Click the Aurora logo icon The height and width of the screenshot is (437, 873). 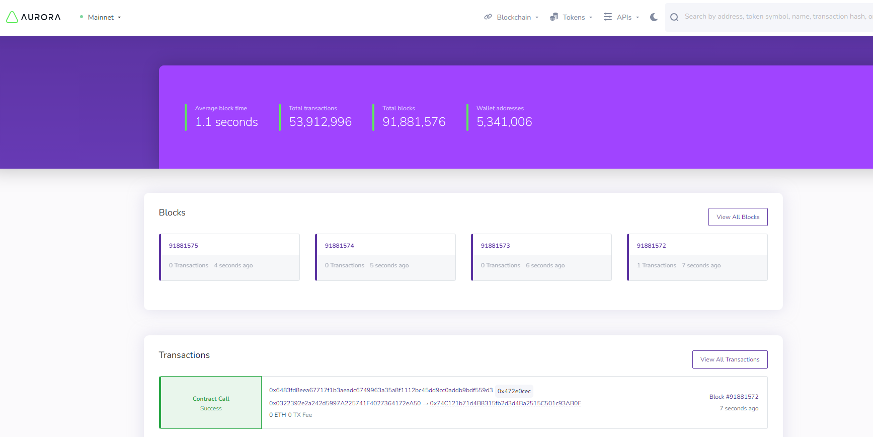click(x=12, y=17)
